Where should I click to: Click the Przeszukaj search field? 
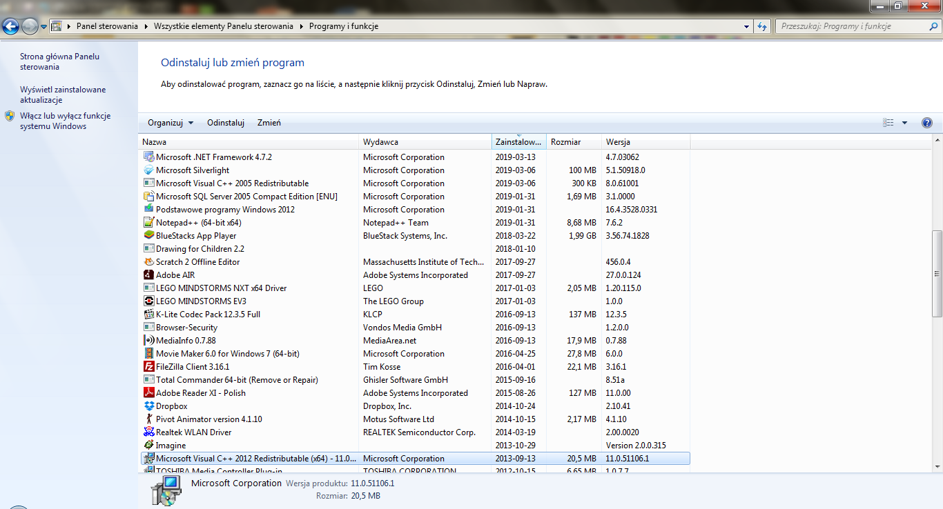(x=852, y=26)
